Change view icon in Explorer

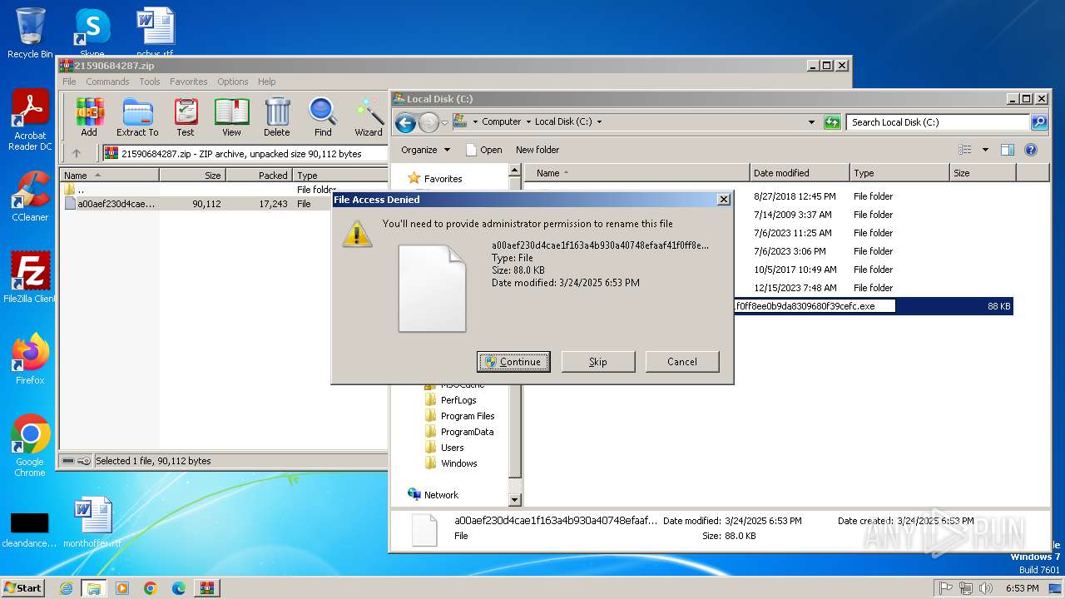[x=965, y=150]
